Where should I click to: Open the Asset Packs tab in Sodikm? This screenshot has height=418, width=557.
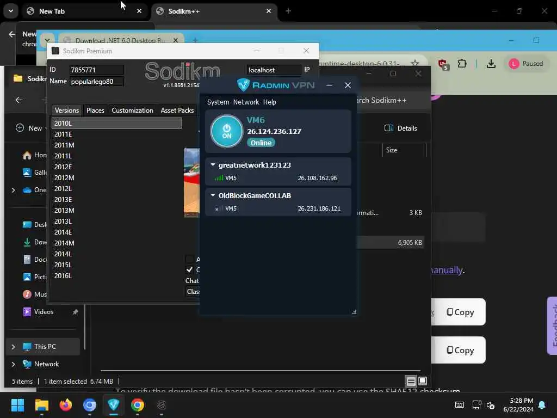click(x=177, y=110)
